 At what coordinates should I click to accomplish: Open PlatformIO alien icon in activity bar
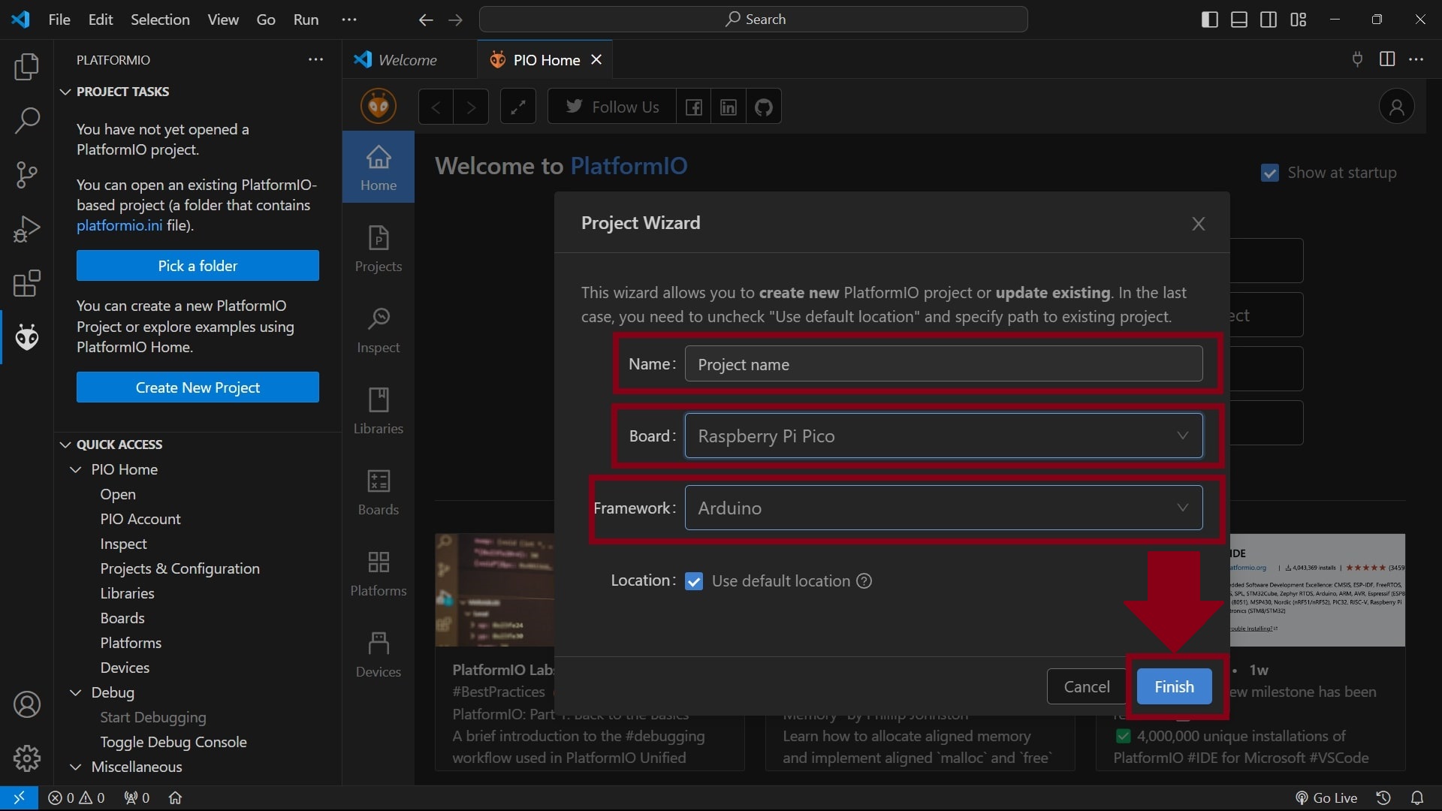[27, 338]
